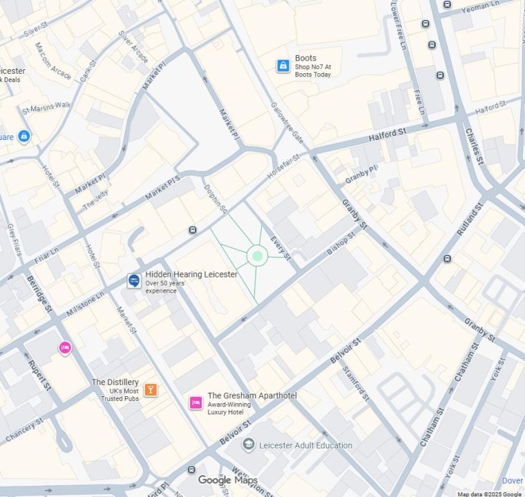Open Leicester Adult Education graduation cap marker

coord(249,445)
